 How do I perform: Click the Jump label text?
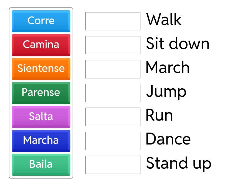pyautogui.click(x=166, y=92)
